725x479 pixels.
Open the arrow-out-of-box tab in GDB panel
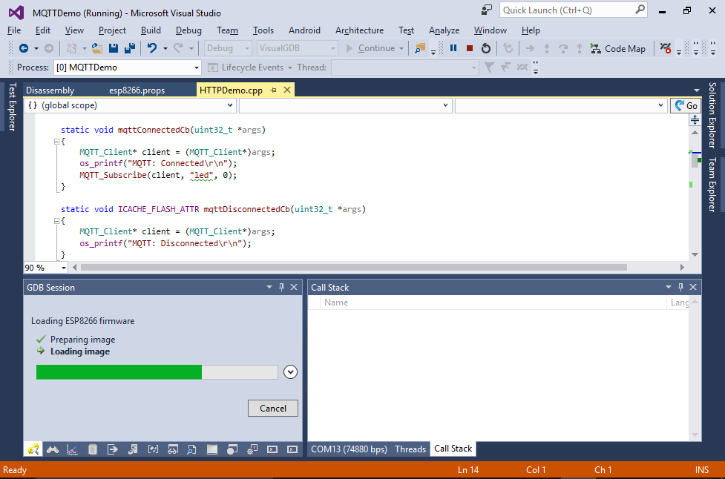point(112,449)
